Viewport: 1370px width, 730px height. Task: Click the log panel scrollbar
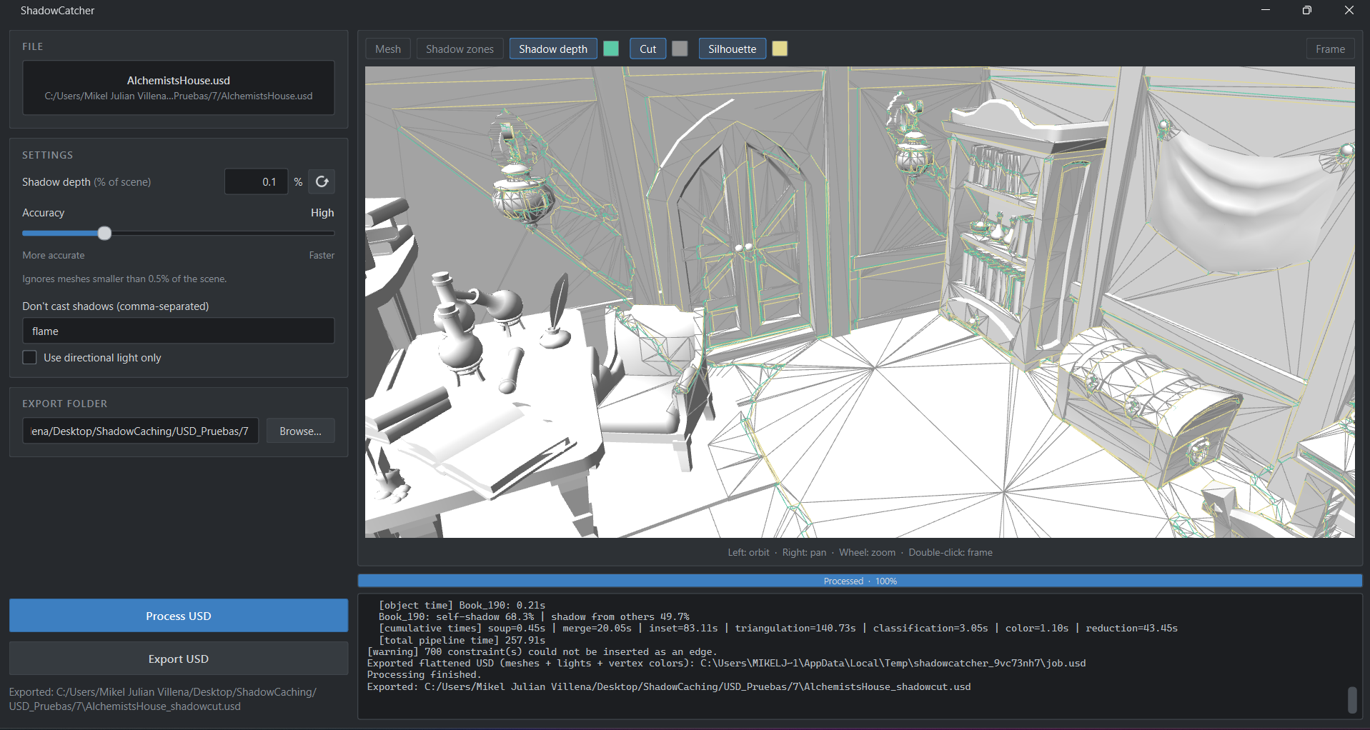pyautogui.click(x=1351, y=699)
